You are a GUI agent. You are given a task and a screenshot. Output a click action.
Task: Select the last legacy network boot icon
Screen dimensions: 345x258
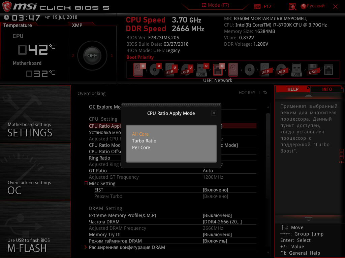tap(328, 70)
